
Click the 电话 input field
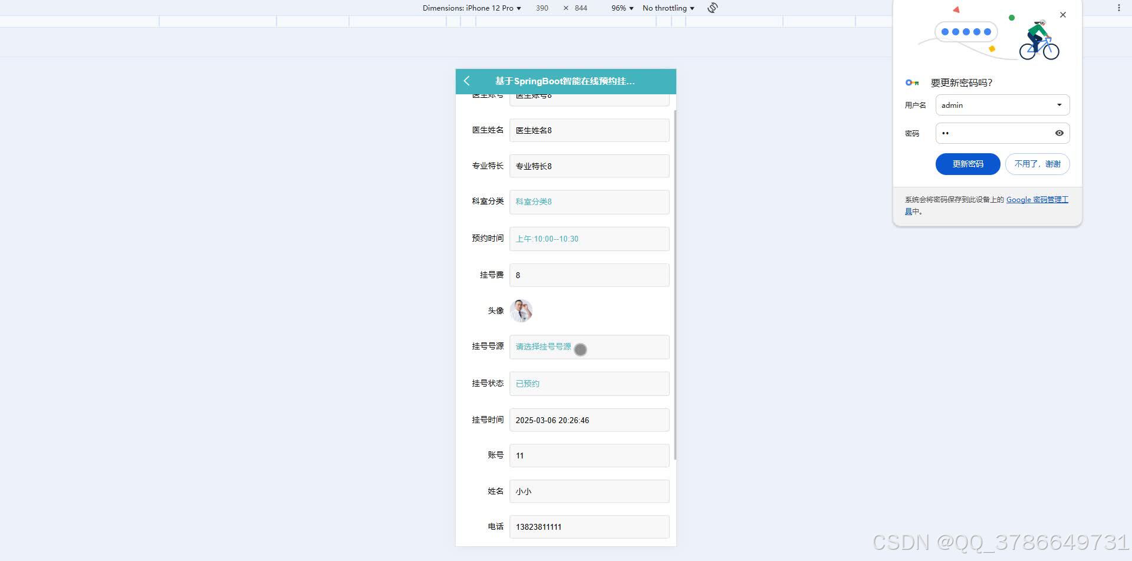click(x=589, y=527)
